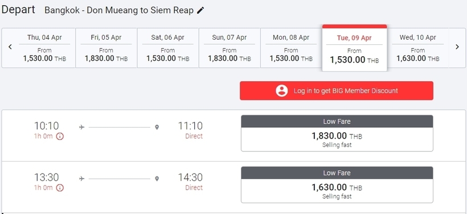The height and width of the screenshot is (214, 467).
Task: Pick the Mon, 08 Apr date tab
Action: tap(291, 48)
